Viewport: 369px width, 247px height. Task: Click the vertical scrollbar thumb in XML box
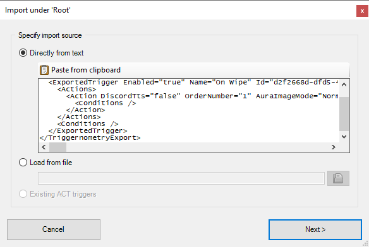tap(344, 114)
